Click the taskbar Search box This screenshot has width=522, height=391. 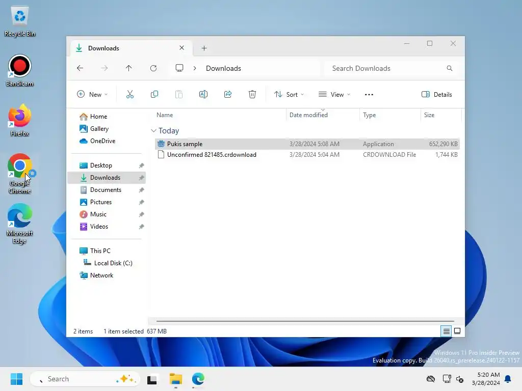(x=85, y=379)
